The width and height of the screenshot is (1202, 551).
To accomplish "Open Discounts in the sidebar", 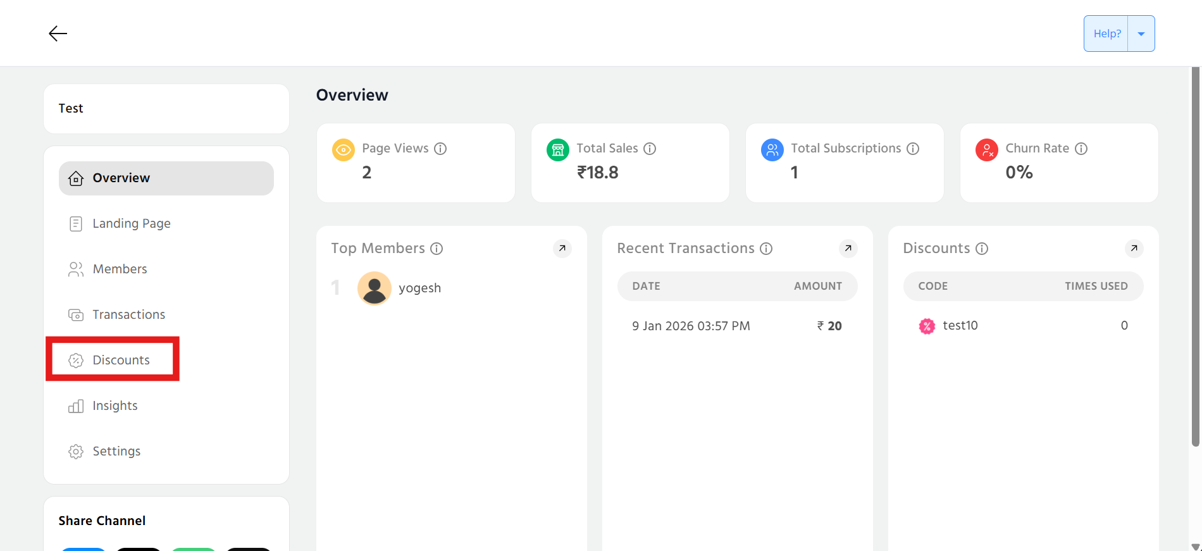I will pyautogui.click(x=121, y=361).
